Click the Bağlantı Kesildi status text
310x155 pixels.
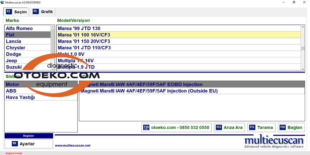(x=14, y=153)
